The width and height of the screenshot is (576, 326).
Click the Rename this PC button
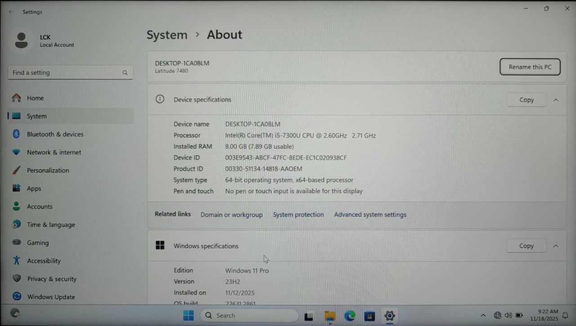click(x=530, y=67)
